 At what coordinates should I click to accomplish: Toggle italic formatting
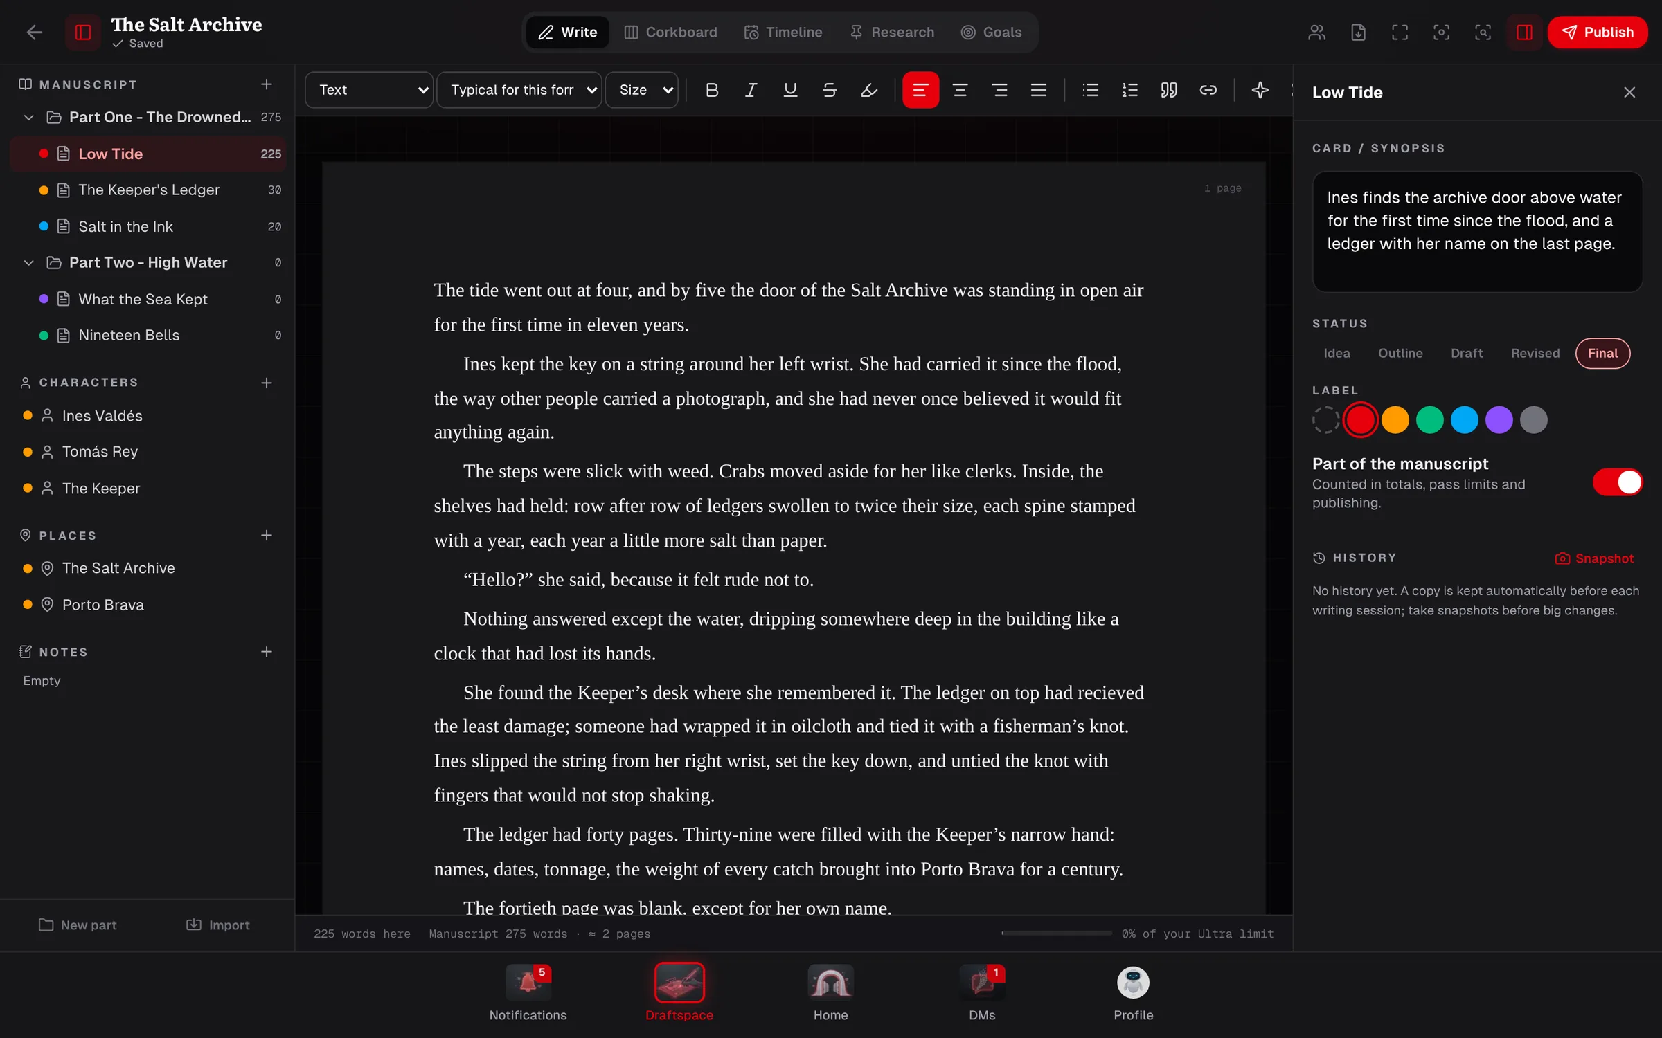coord(751,90)
